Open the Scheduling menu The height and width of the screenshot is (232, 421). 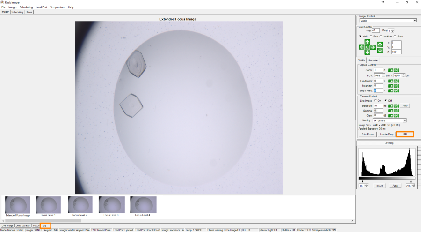[x=26, y=7]
